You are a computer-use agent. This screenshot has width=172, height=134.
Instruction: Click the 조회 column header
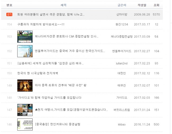pos(156,5)
